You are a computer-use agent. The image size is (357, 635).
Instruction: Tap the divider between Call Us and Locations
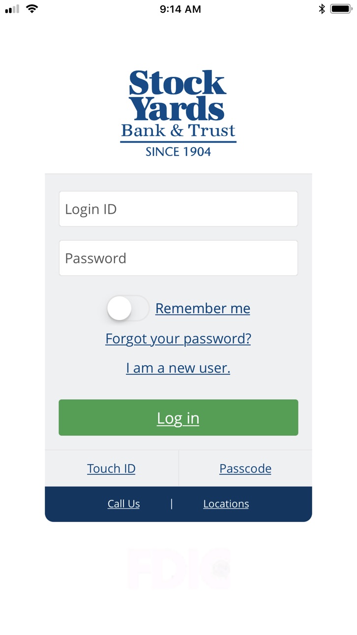172,503
